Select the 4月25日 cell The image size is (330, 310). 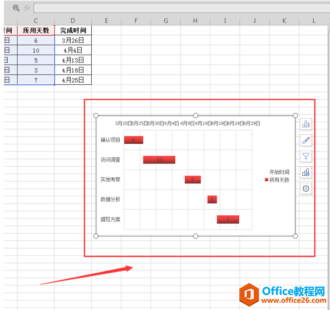[73, 80]
